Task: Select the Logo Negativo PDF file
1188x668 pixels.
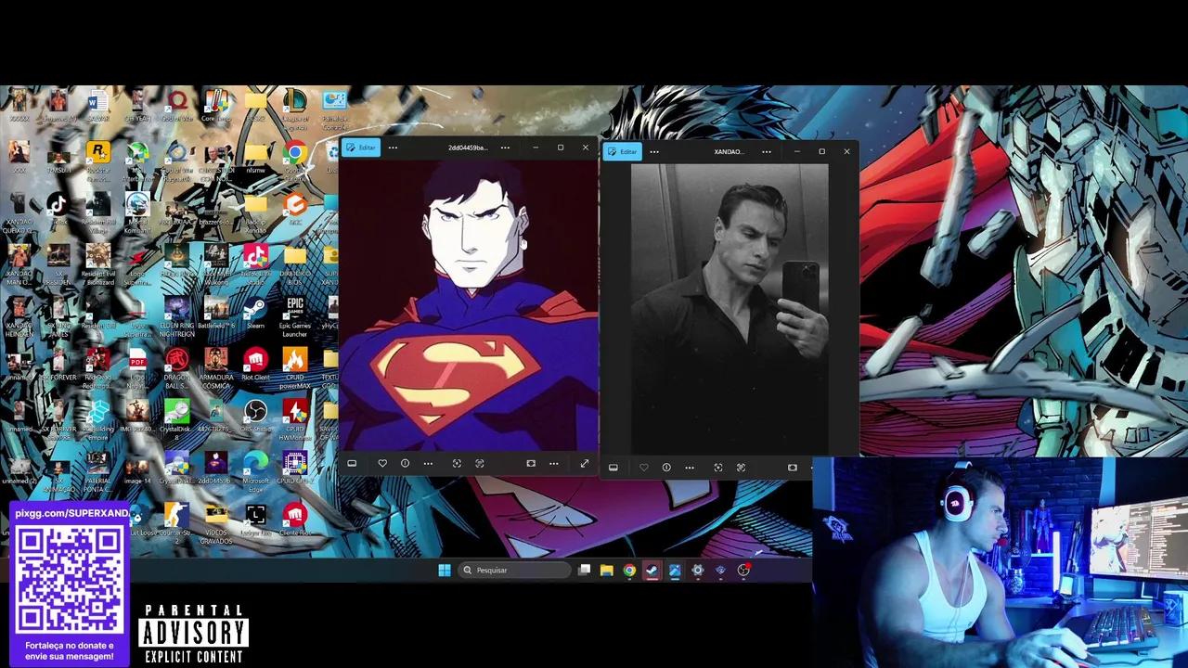Action: pyautogui.click(x=137, y=367)
